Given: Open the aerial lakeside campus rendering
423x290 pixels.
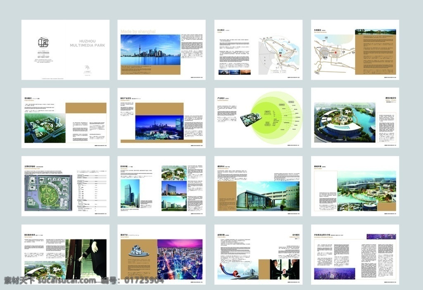Looking at the screenshot, I should [x=345, y=122].
